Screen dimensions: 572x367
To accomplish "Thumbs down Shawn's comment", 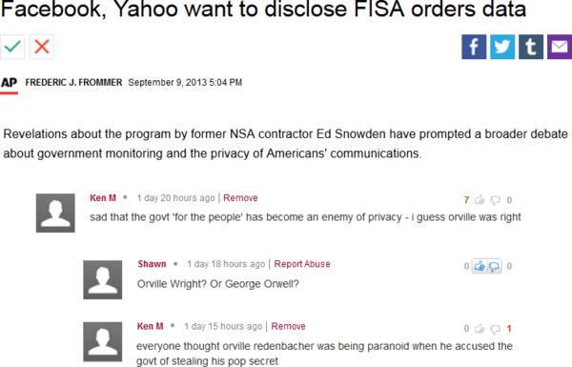I will pyautogui.click(x=494, y=266).
